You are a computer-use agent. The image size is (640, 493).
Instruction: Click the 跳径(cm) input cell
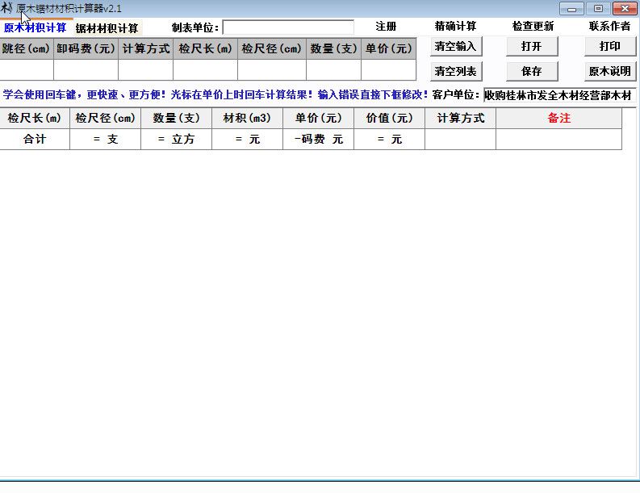click(27, 70)
